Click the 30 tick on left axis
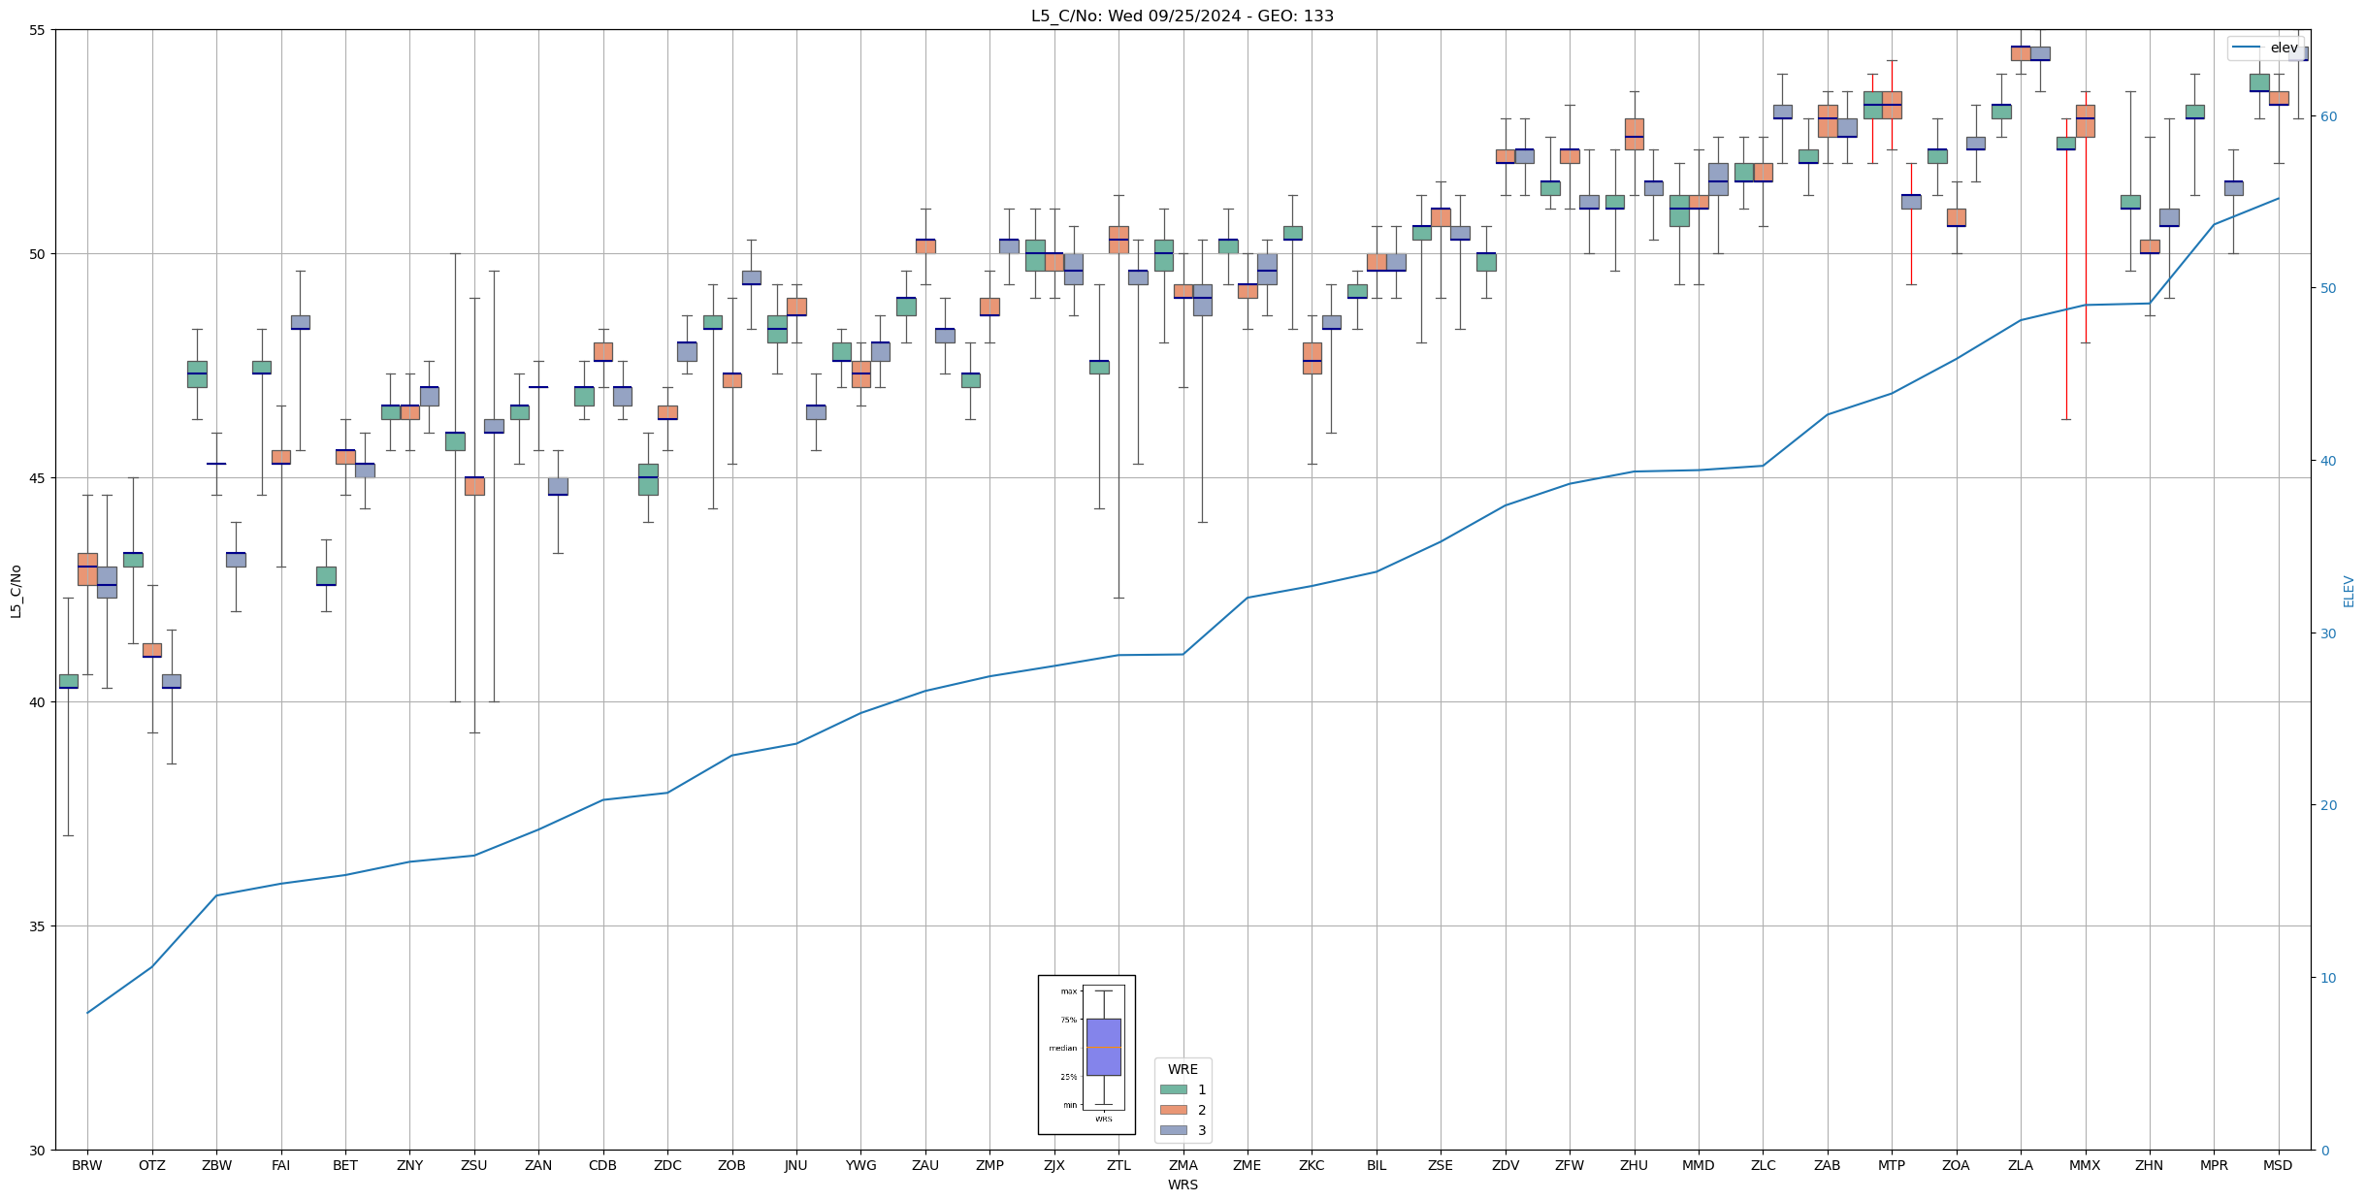Image resolution: width=2366 pixels, height=1201 pixels. coord(38,1151)
